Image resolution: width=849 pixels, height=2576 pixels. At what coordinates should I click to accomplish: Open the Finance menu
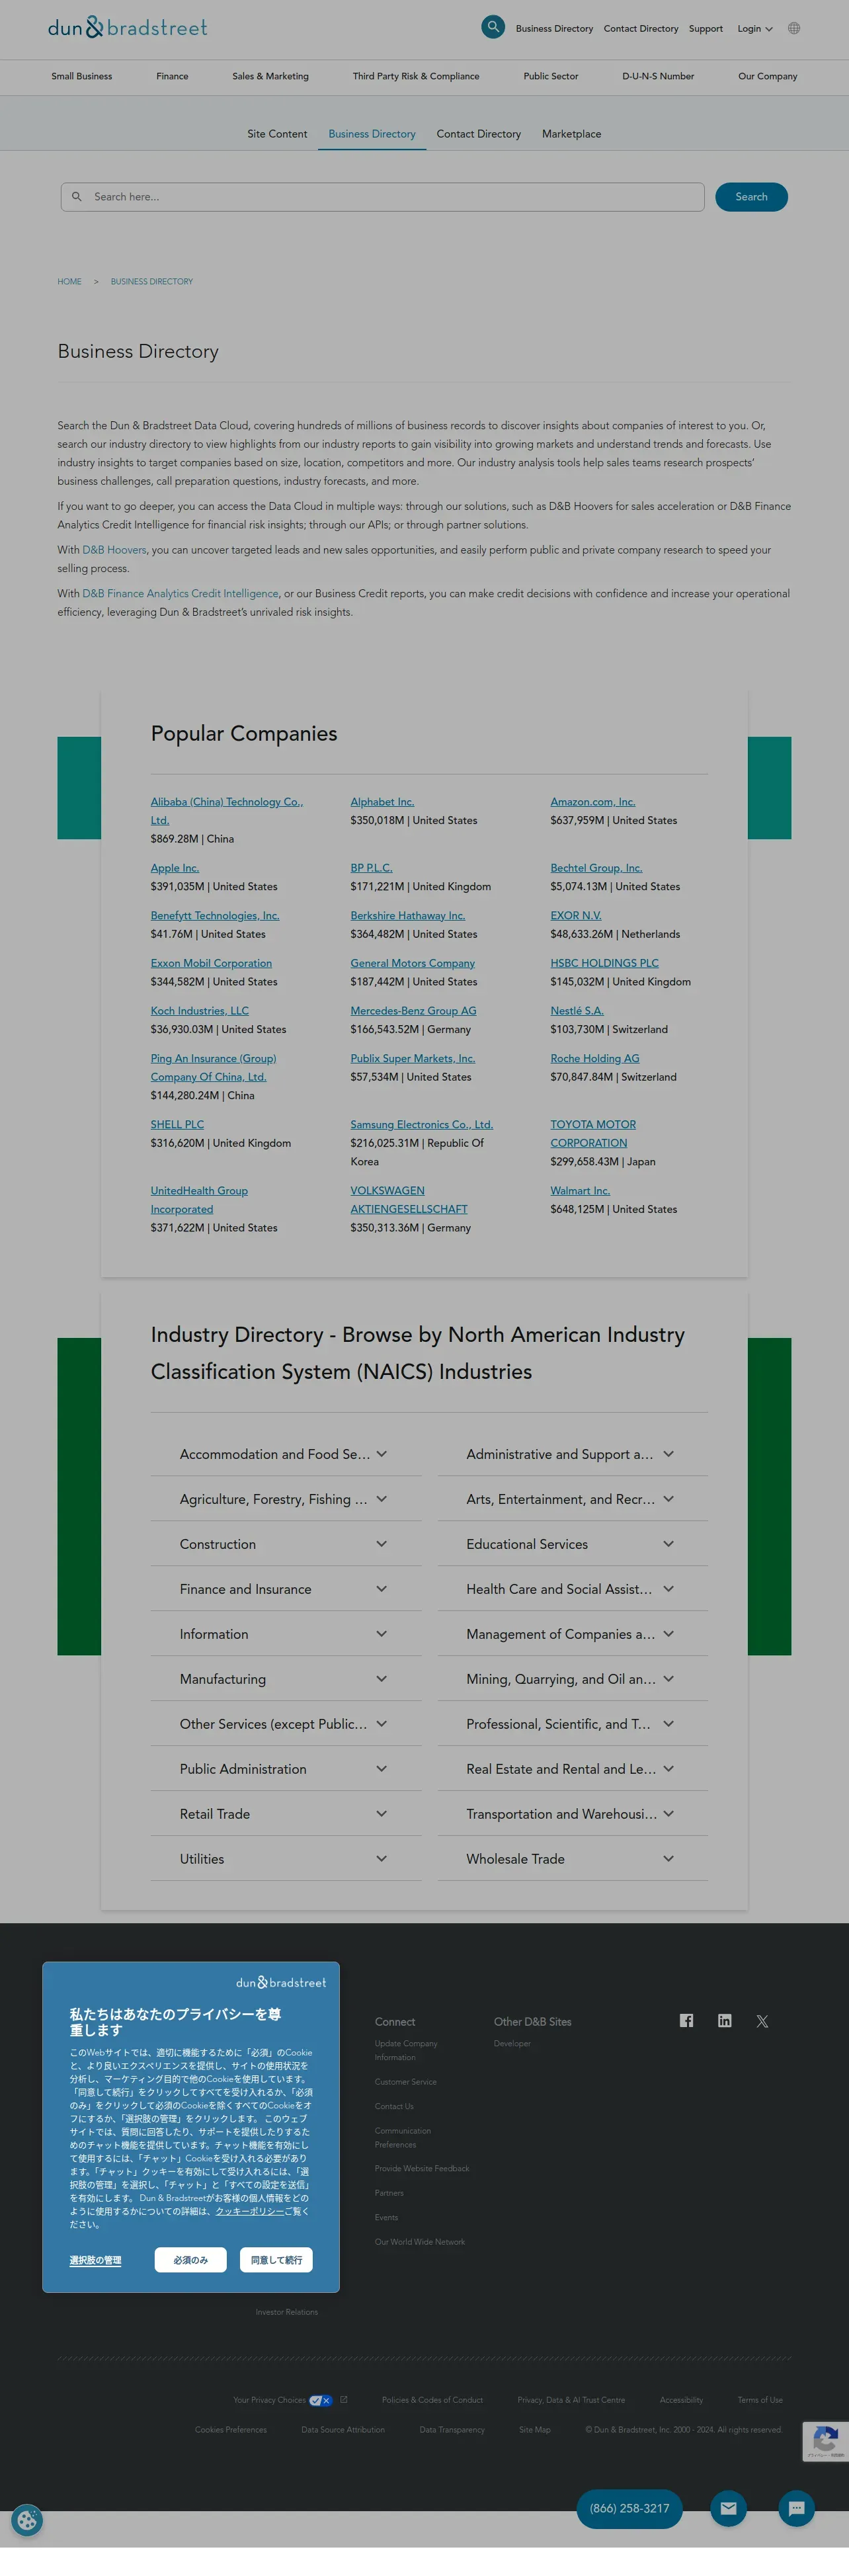tap(172, 76)
